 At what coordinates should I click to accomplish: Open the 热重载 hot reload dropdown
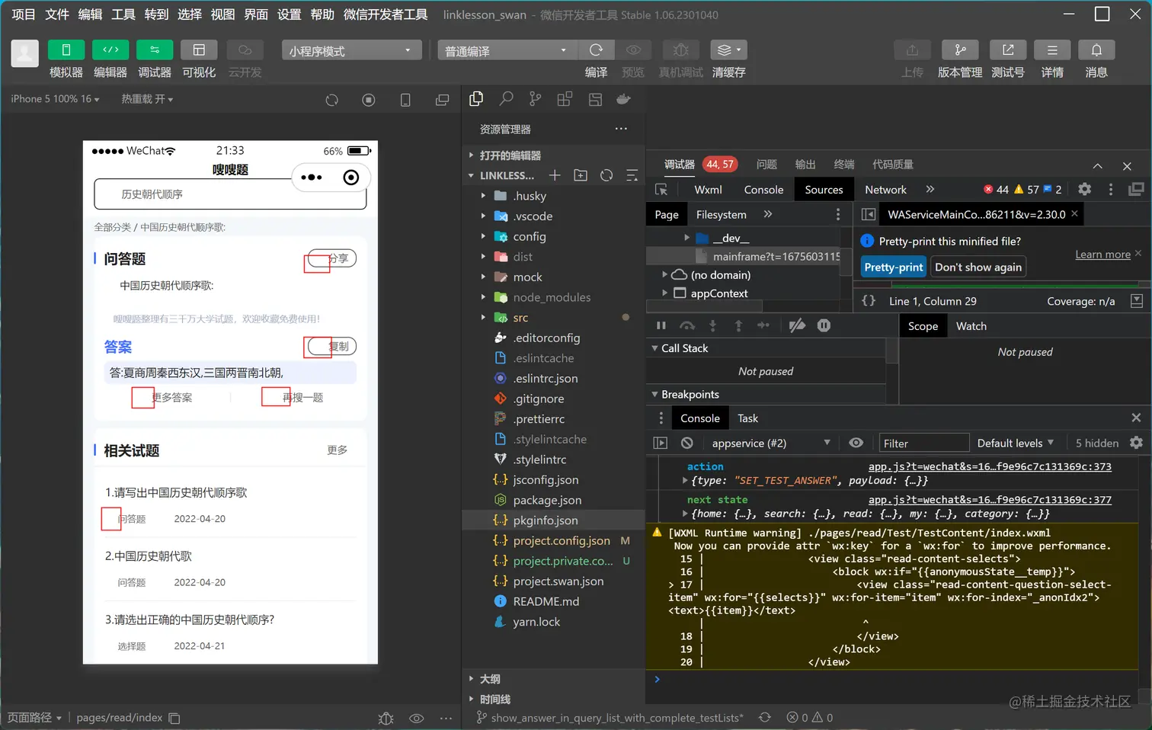[147, 99]
